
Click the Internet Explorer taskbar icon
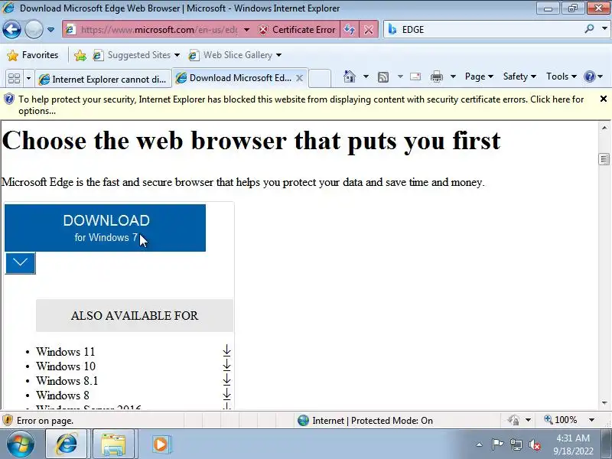pos(67,444)
